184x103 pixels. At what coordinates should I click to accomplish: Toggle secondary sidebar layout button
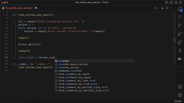point(176,2)
